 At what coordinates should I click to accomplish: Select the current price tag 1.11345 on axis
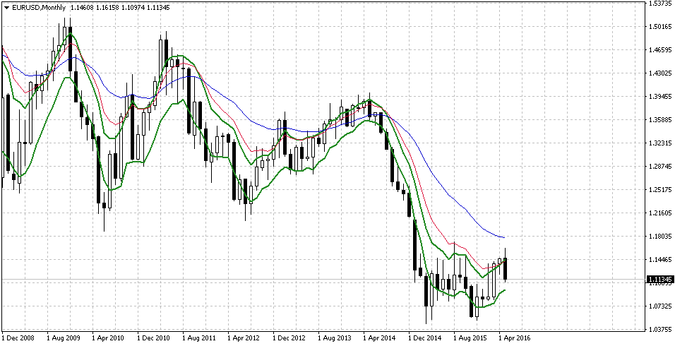coord(660,280)
